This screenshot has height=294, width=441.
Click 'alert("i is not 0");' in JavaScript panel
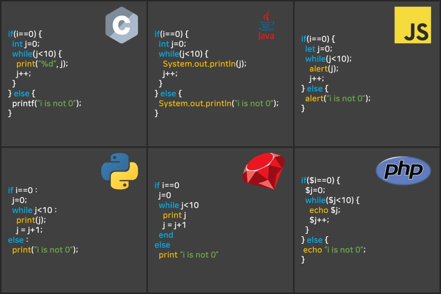coord(338,98)
